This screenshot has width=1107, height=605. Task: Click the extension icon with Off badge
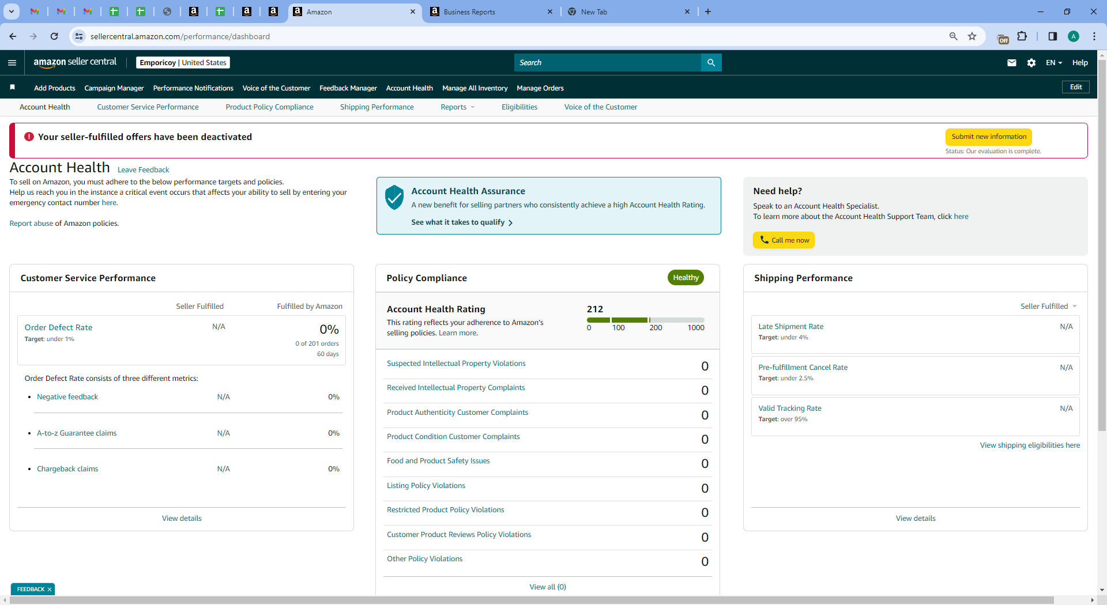pos(1003,38)
